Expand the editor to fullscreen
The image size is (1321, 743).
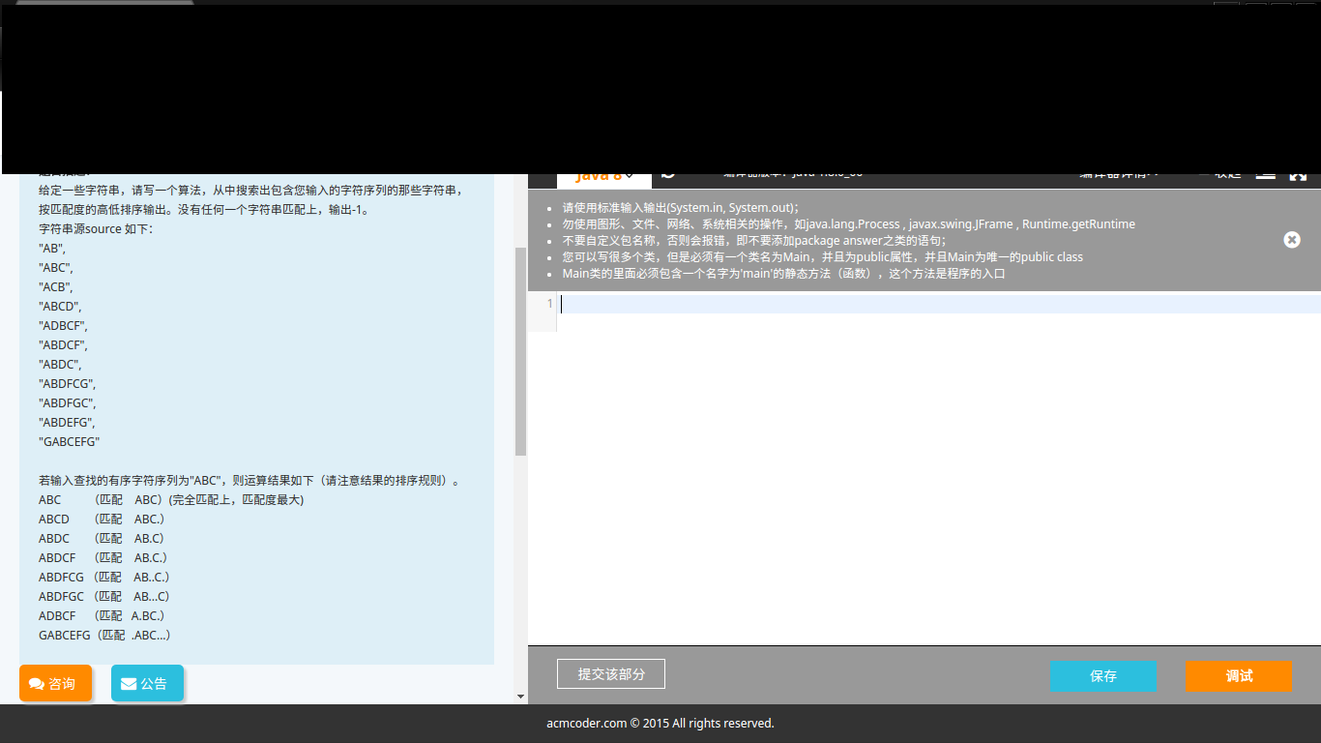1298,176
